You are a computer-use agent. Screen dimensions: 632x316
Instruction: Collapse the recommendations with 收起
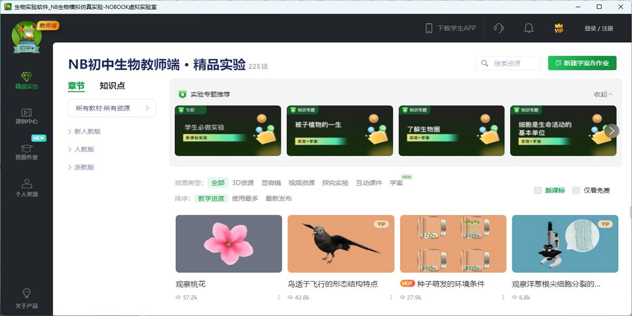(603, 94)
